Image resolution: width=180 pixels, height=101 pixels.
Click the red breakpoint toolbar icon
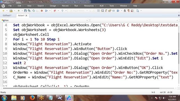(x=55, y=11)
